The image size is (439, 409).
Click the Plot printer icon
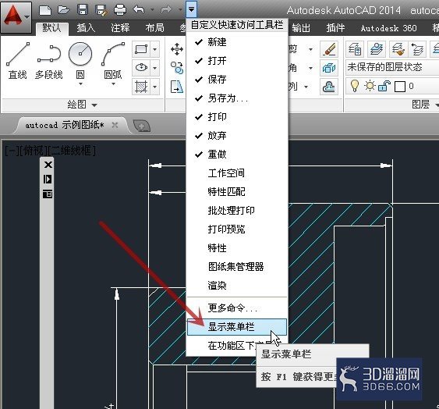120,10
